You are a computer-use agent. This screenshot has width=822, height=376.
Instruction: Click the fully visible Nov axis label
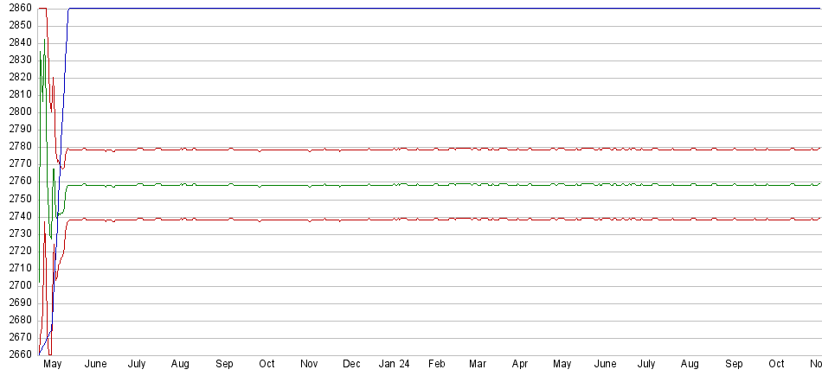309,365
